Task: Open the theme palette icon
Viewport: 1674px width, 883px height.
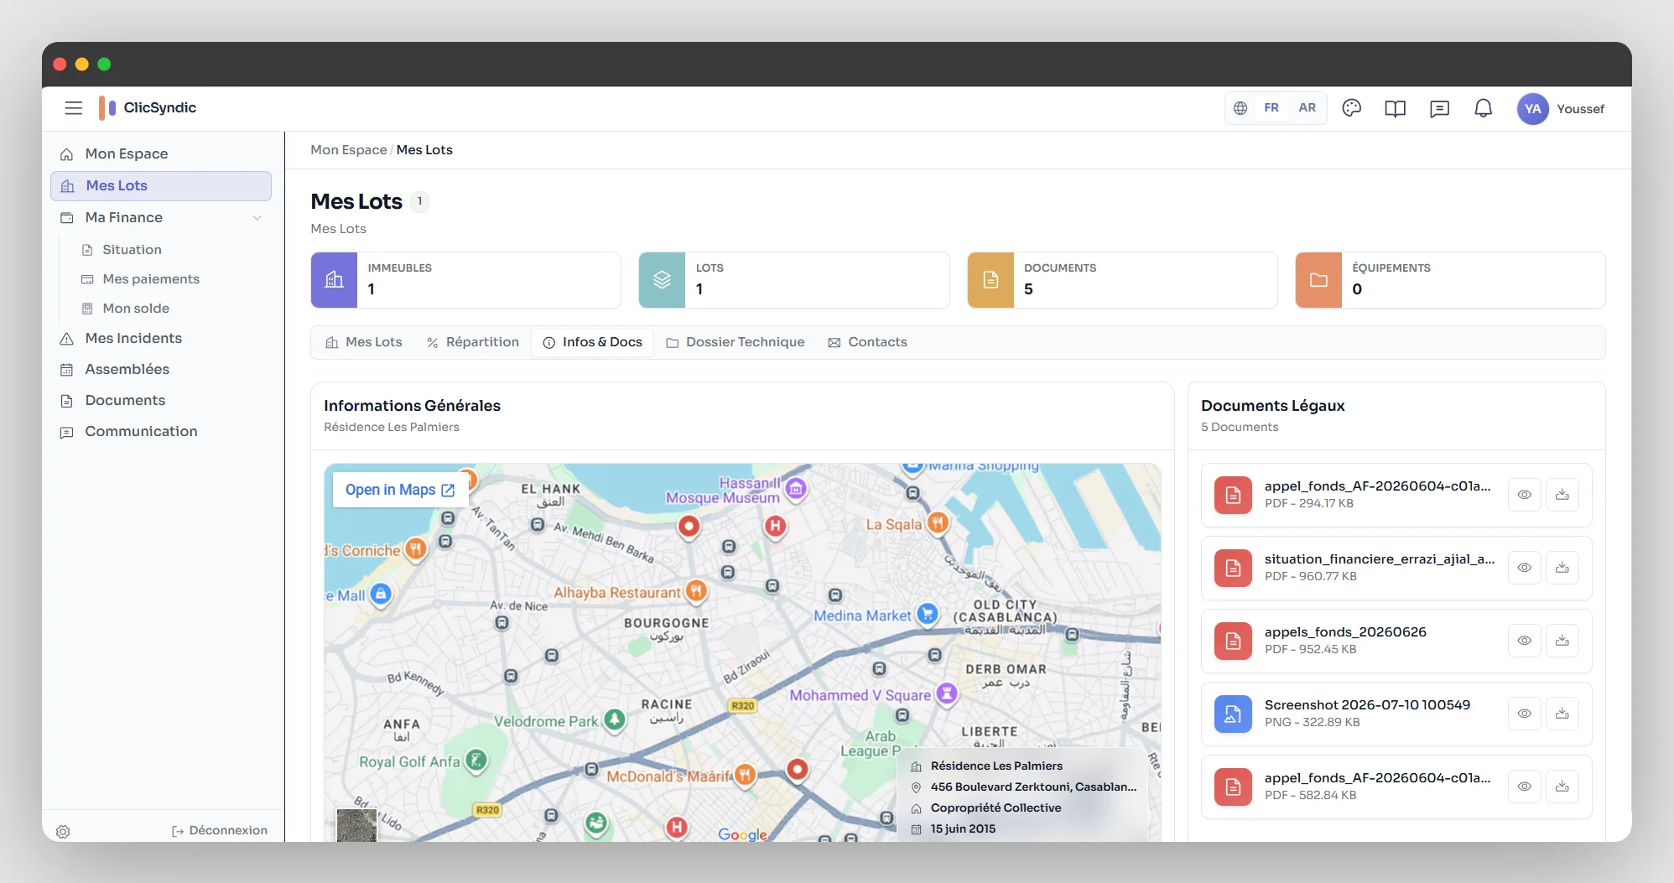Action: (1351, 108)
